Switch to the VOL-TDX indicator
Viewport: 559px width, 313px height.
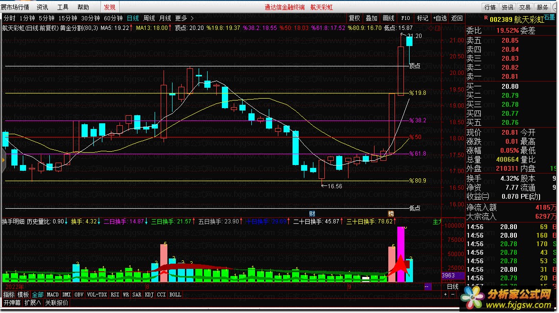click(x=97, y=295)
